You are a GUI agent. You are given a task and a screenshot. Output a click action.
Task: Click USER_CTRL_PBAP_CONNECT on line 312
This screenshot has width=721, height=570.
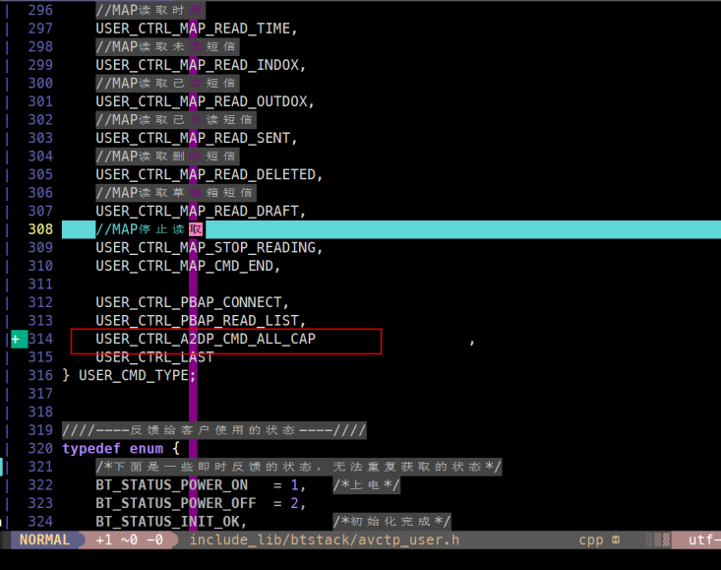coord(189,302)
